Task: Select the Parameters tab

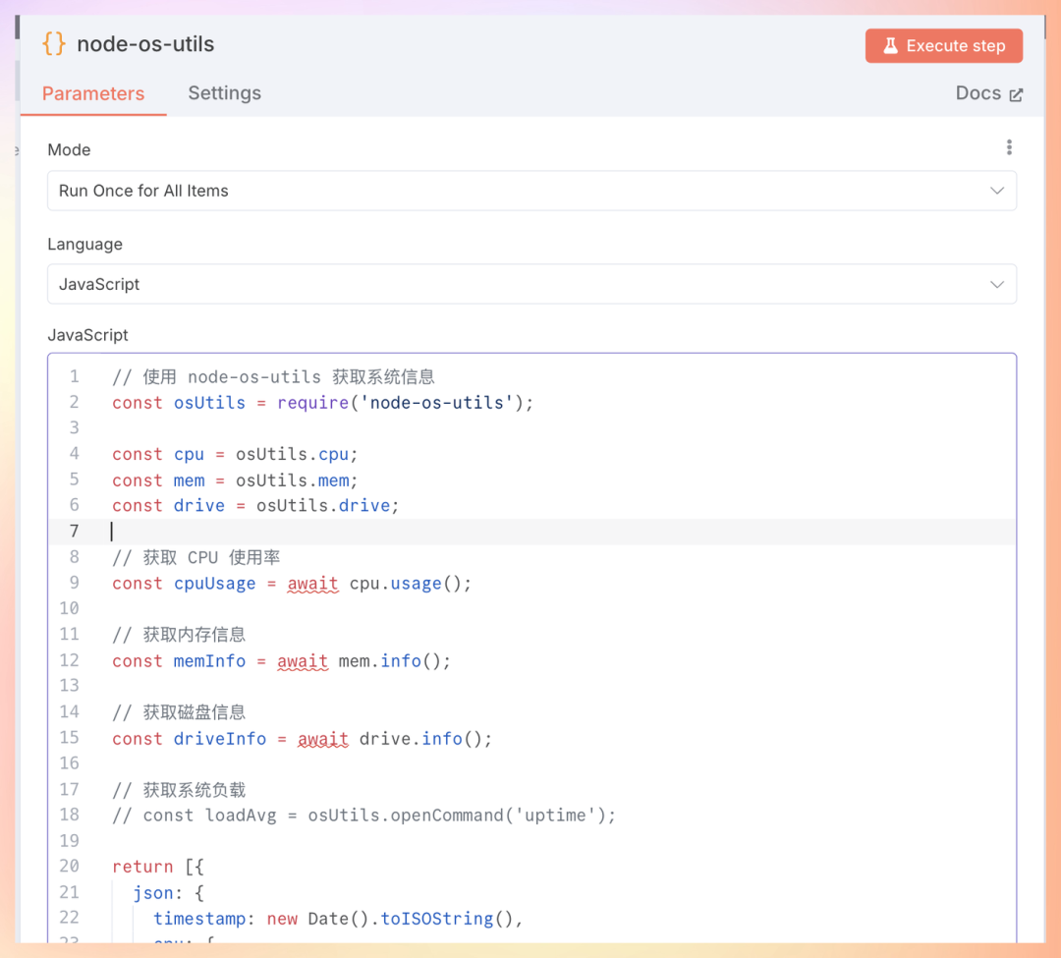Action: click(92, 93)
